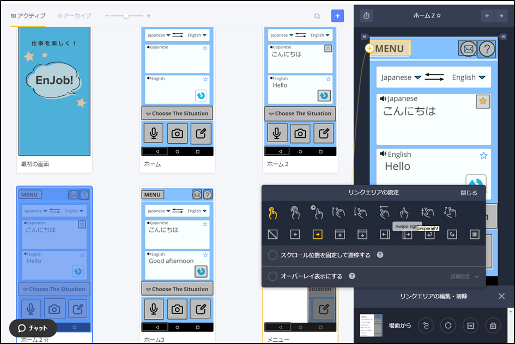The image size is (515, 344).
Task: Select the pinch out gesture icon
Action: click(450, 212)
